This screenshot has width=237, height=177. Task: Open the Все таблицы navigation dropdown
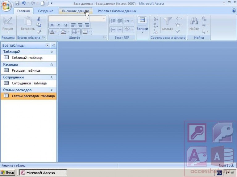[x=47, y=45]
